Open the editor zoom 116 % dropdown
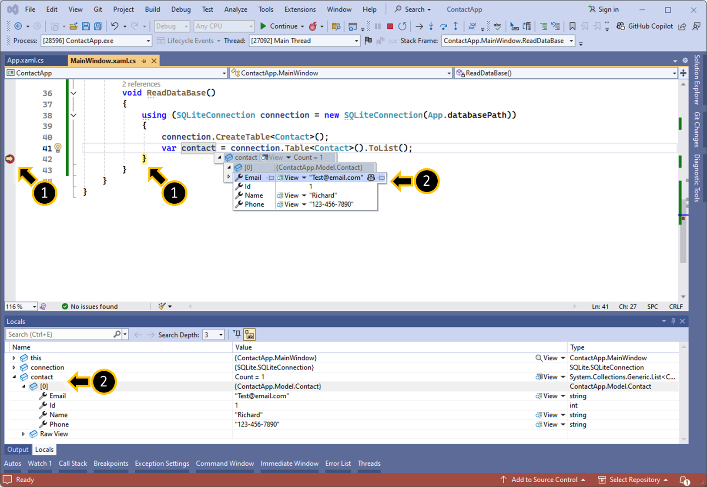Viewport: 707px width, 487px height. tap(21, 306)
